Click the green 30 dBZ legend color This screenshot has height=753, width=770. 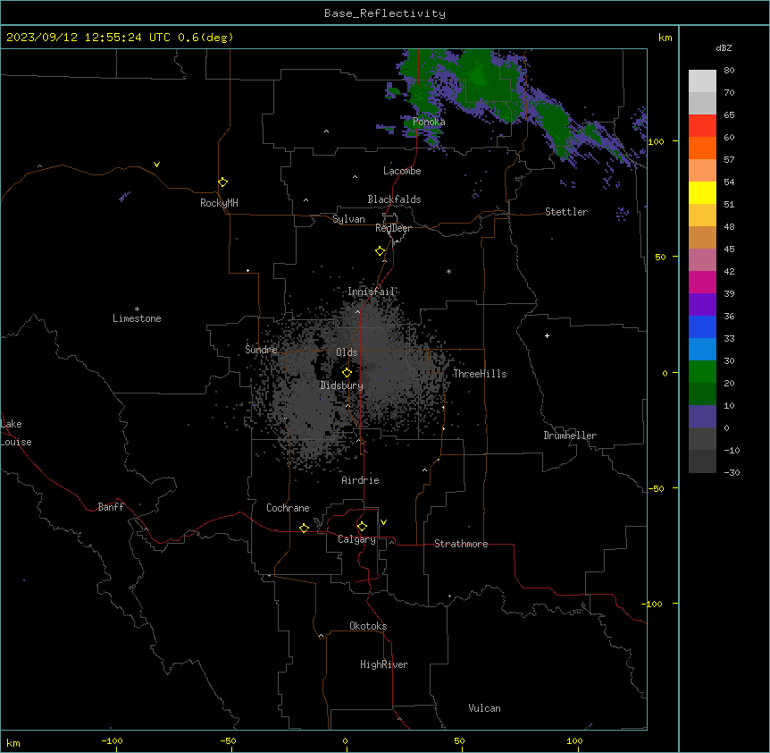click(x=702, y=372)
